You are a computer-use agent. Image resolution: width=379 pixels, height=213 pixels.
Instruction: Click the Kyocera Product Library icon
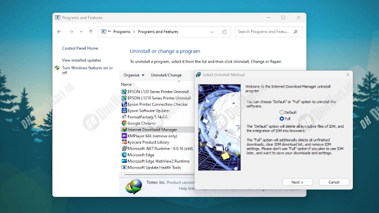pos(124,142)
